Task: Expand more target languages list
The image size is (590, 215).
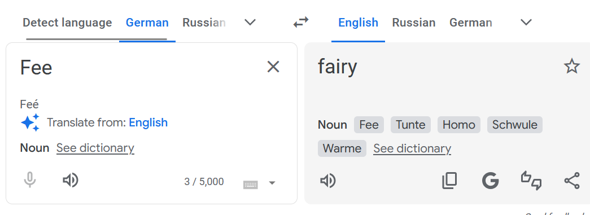Action: pyautogui.click(x=526, y=23)
